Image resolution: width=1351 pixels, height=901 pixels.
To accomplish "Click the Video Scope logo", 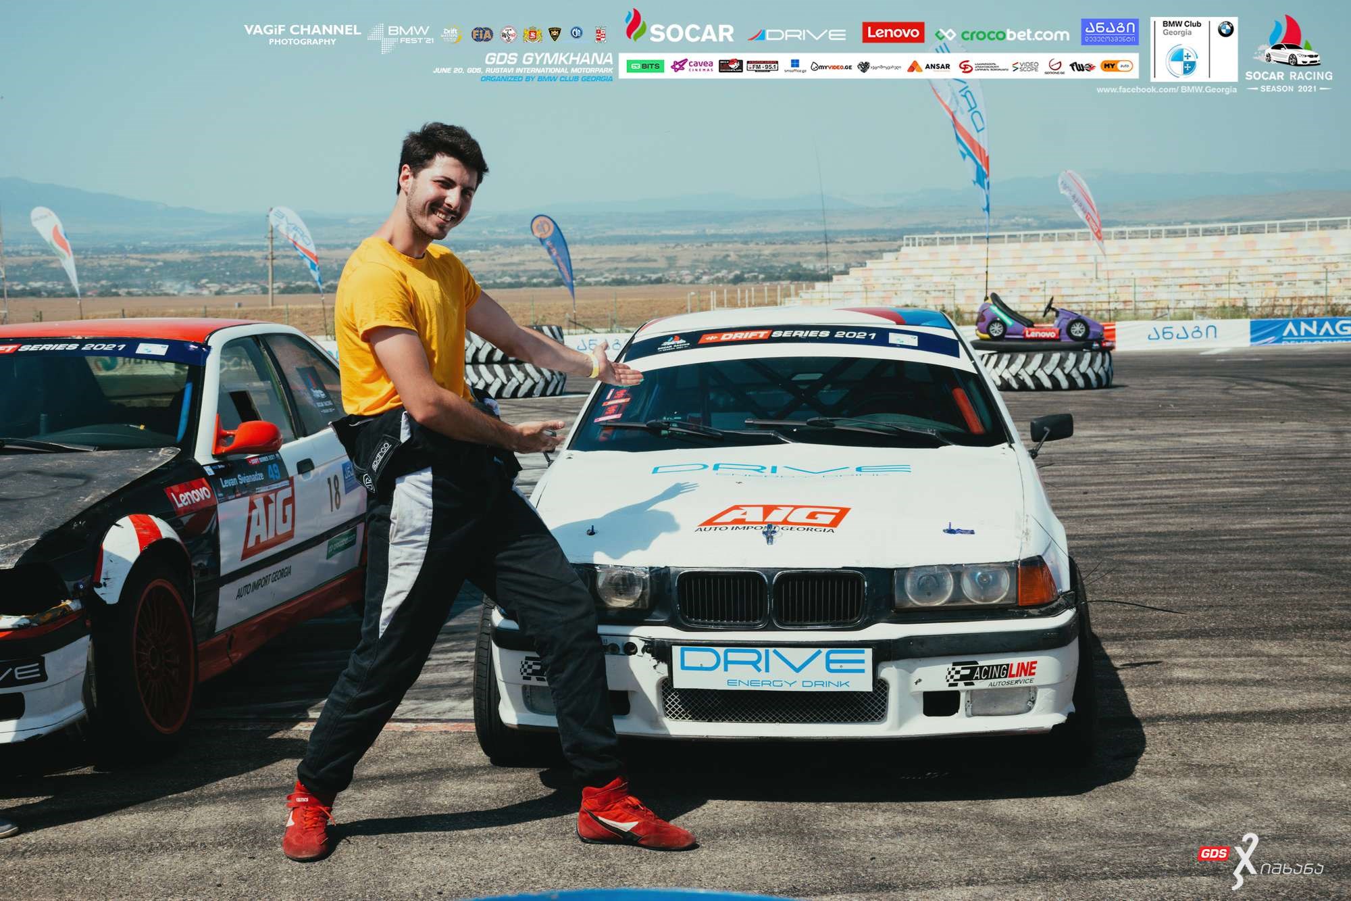I will [1025, 66].
